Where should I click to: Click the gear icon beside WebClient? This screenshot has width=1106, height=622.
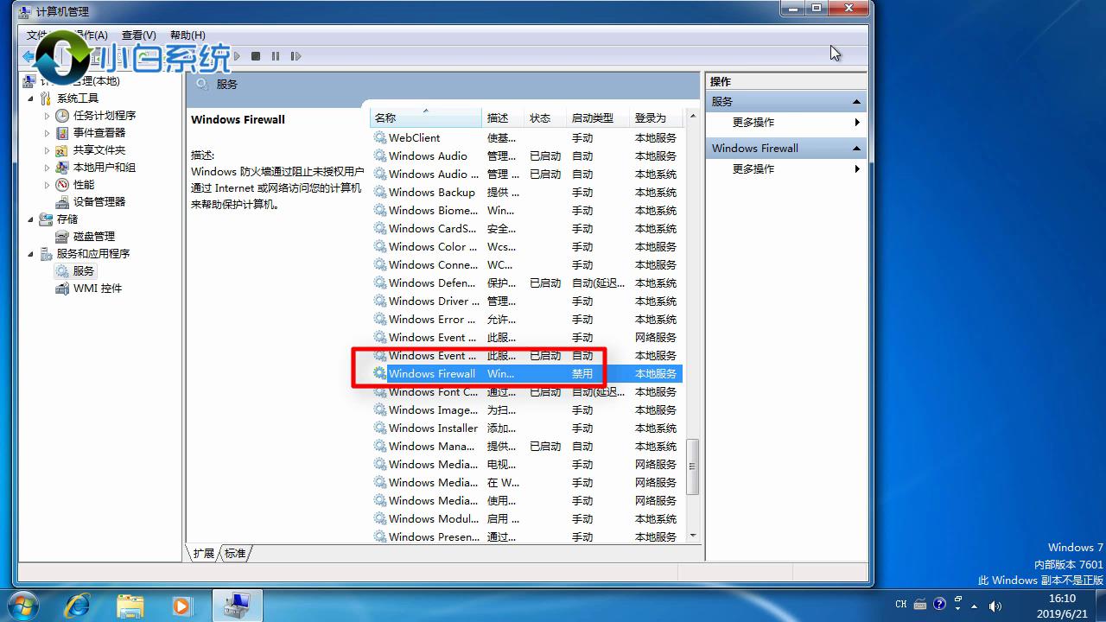pos(379,137)
